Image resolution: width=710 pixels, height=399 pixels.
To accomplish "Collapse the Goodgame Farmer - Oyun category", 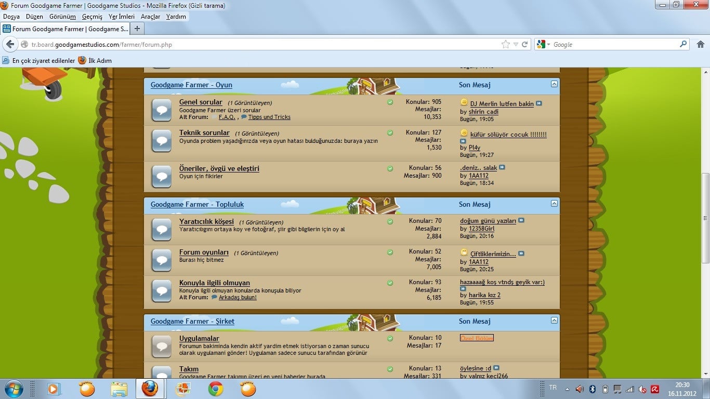I will click(554, 84).
